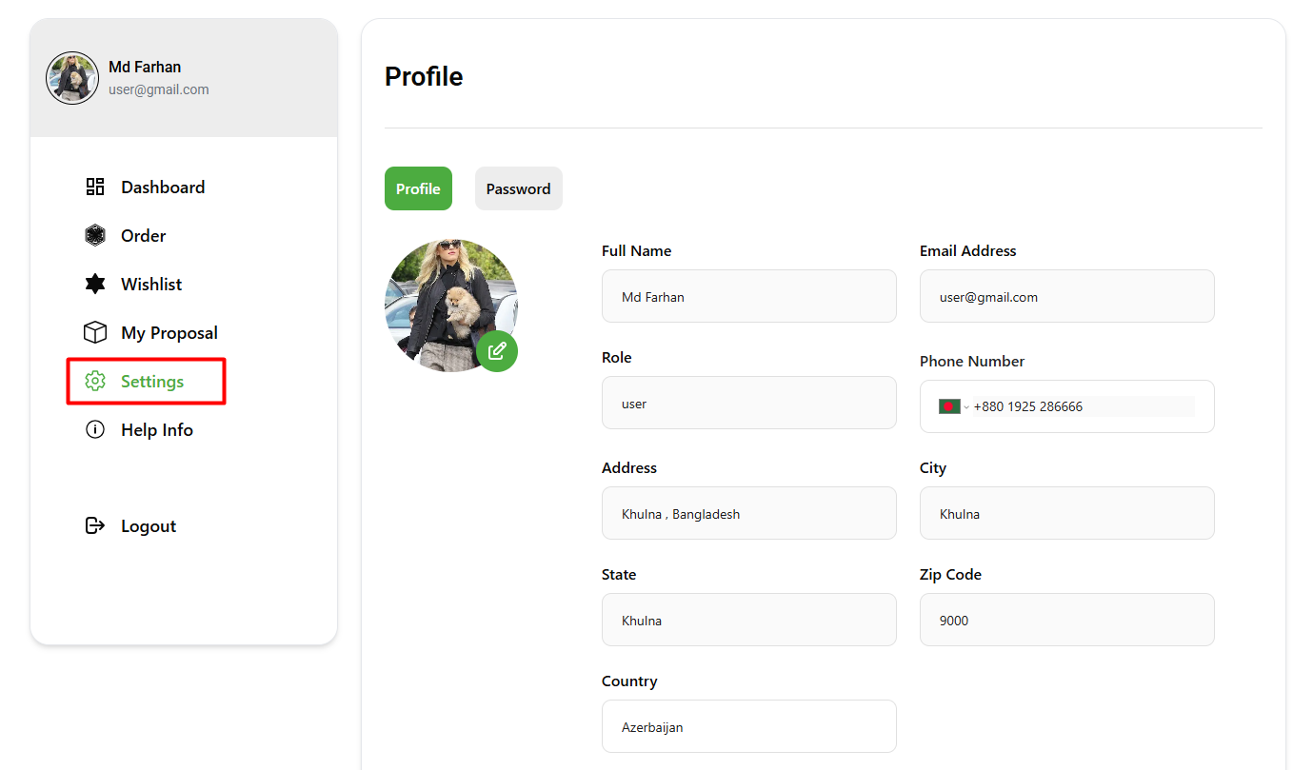Switch to the Password tab

click(519, 188)
